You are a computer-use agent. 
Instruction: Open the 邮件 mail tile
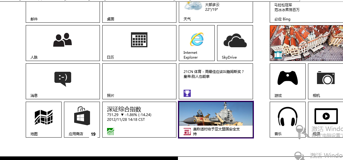(63, 12)
